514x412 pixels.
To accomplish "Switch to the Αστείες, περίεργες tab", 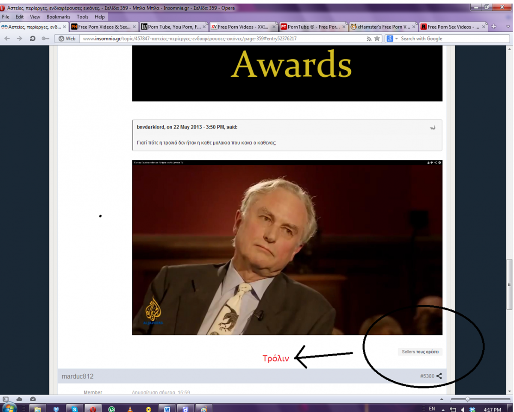I will (34, 27).
